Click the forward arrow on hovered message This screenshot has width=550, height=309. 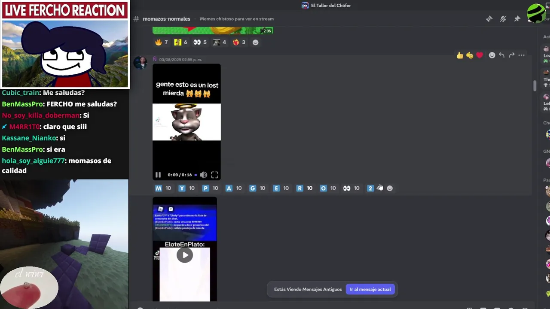click(x=512, y=55)
